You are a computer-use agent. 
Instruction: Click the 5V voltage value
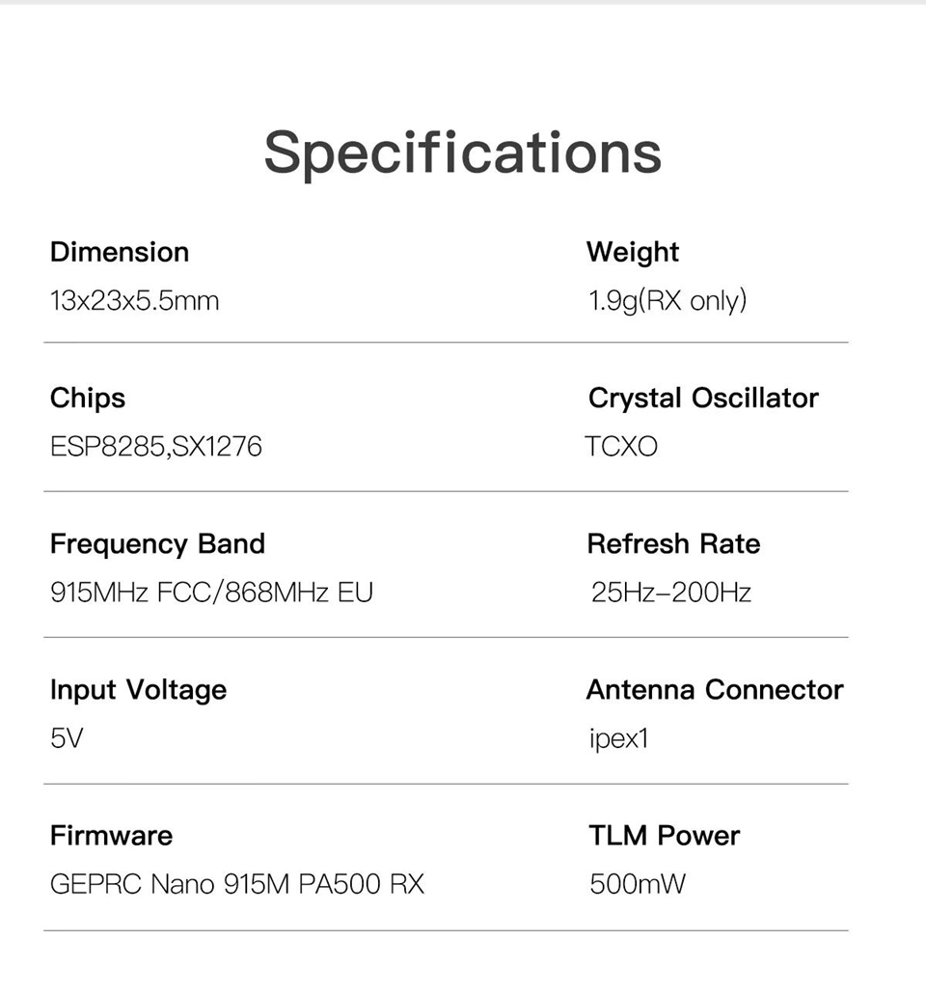point(67,739)
